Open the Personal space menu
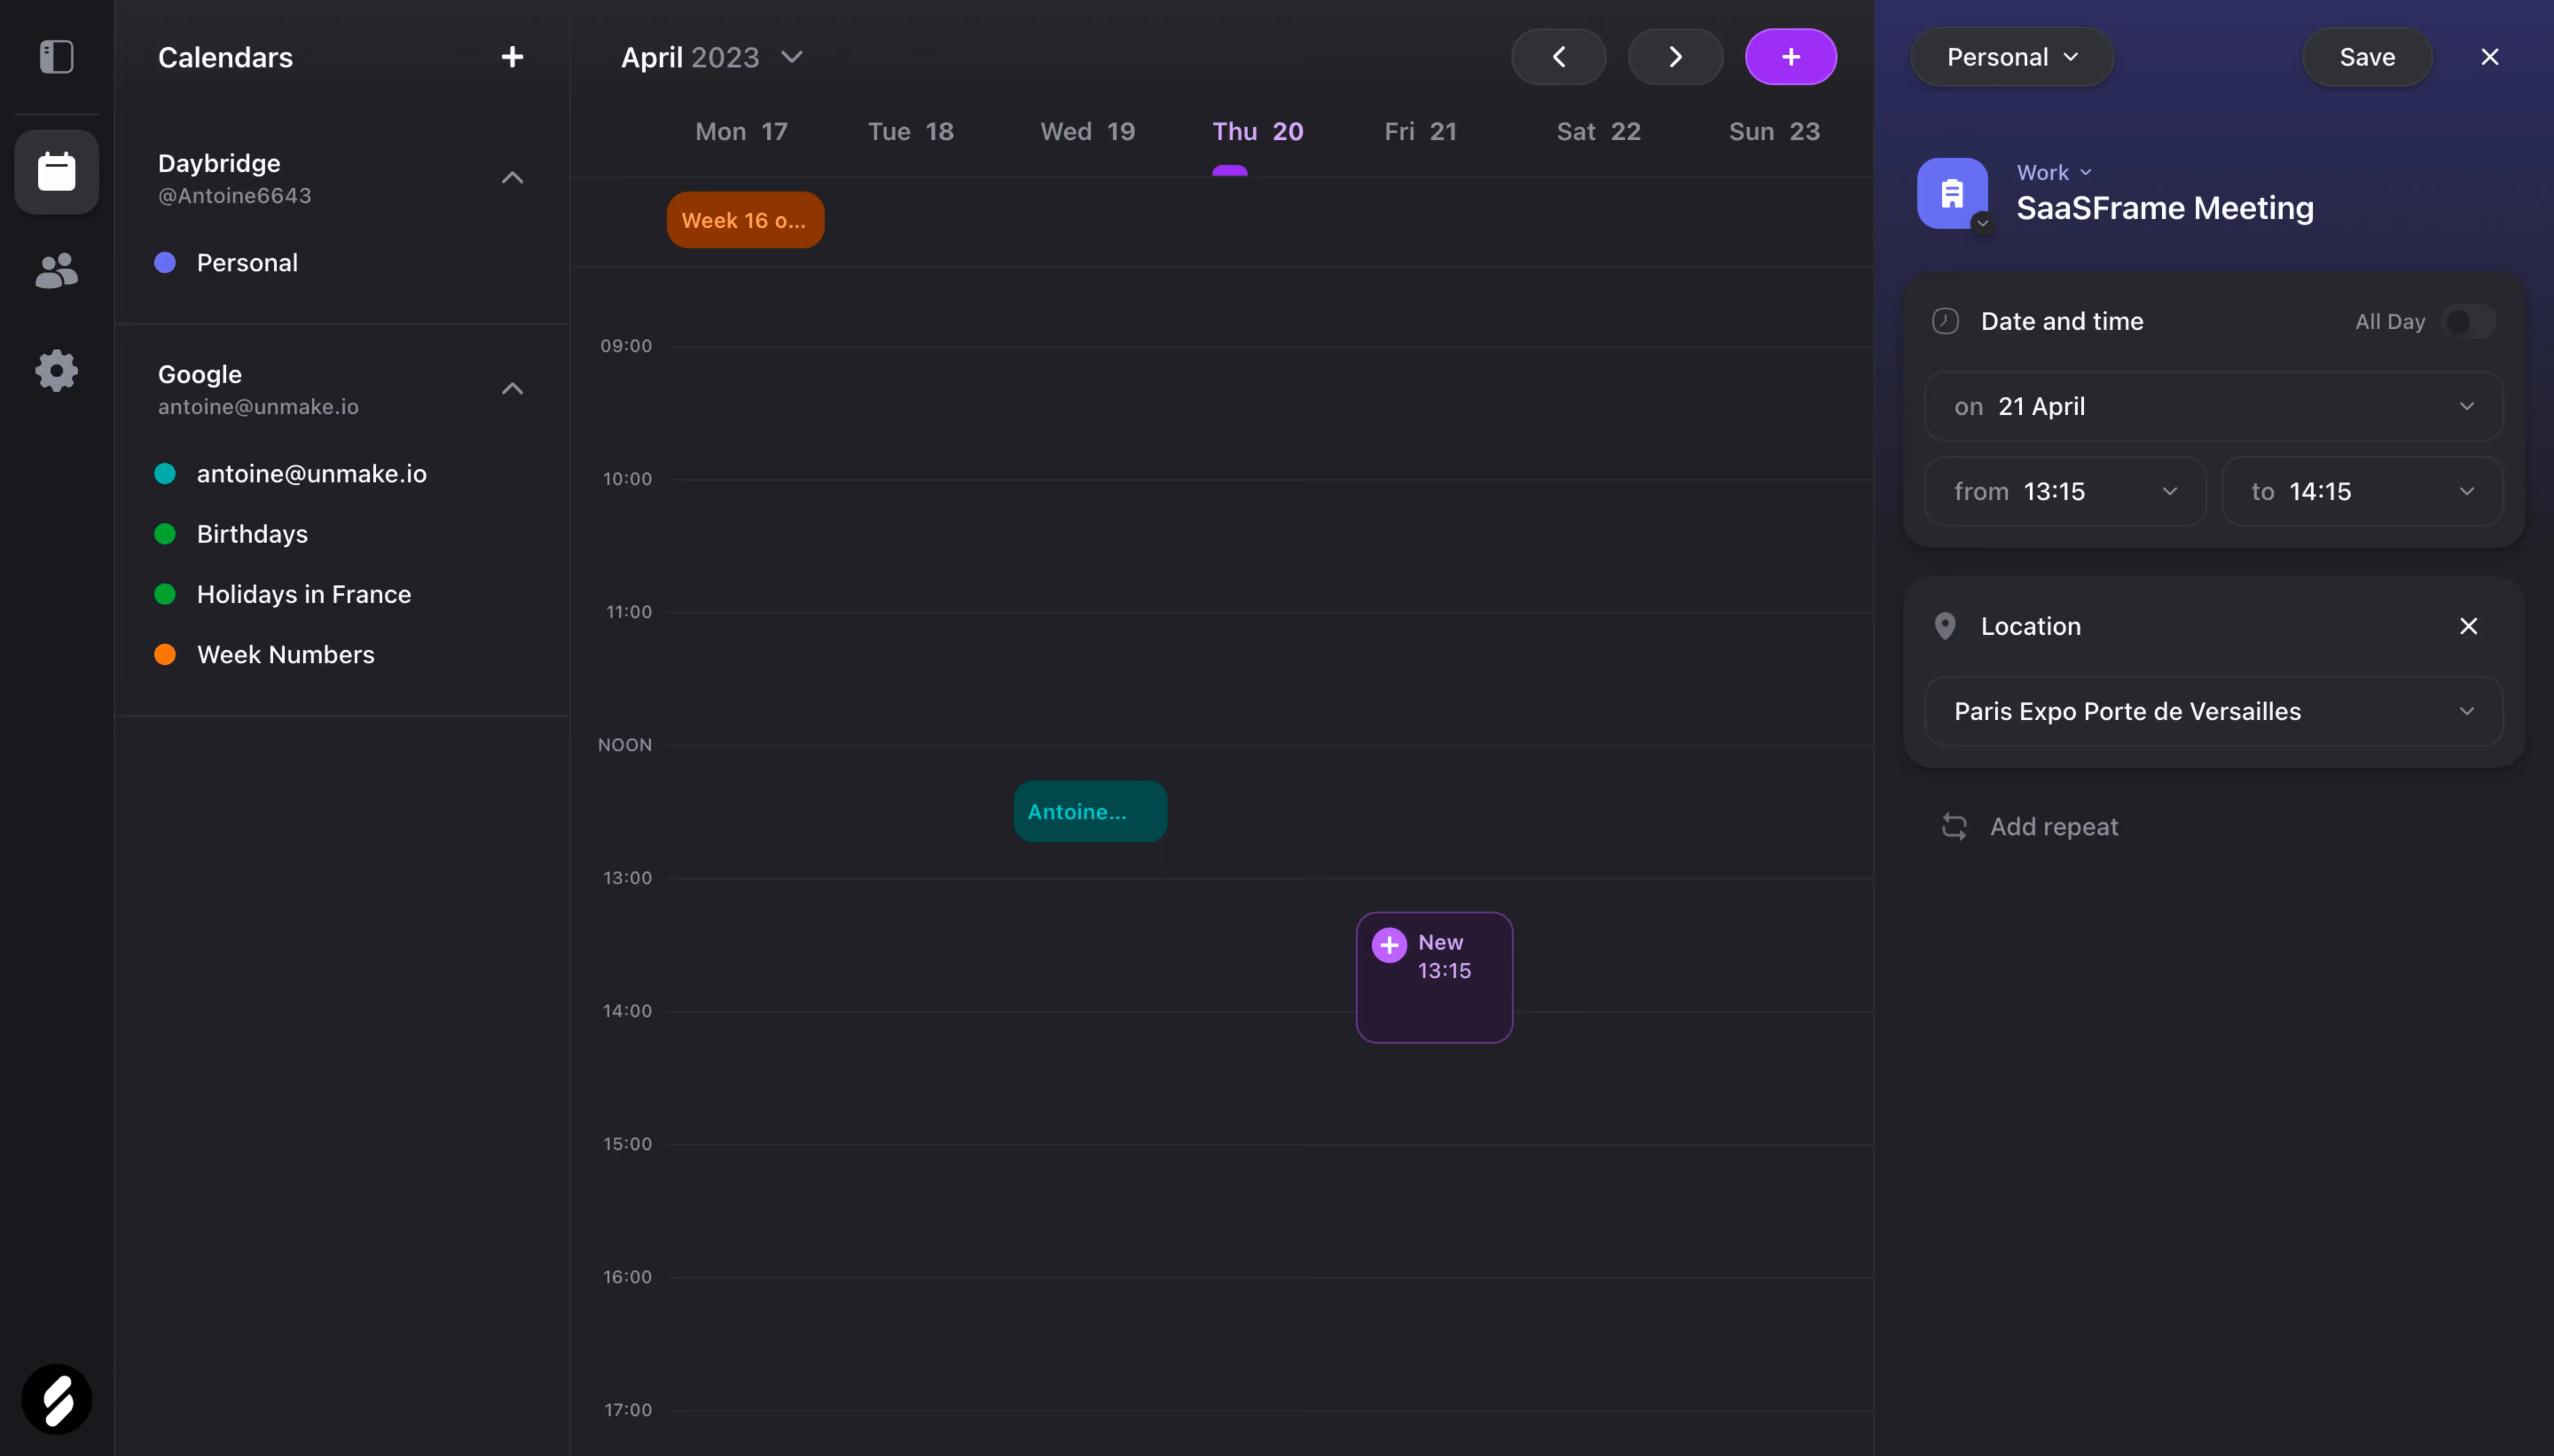 [2010, 57]
